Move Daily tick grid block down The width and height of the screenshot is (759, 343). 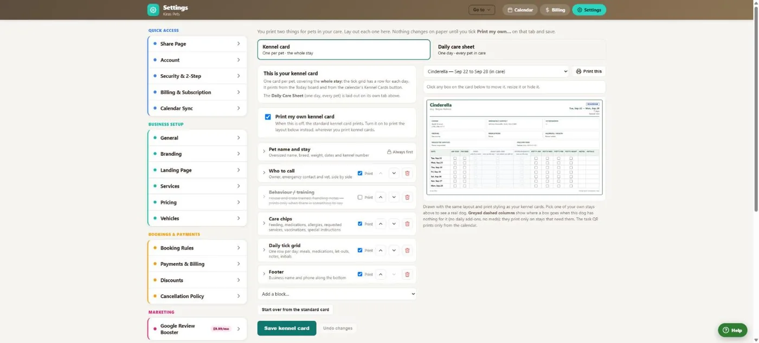point(394,250)
